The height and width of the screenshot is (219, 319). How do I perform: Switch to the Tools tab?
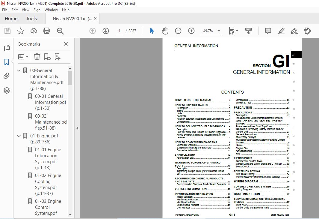pyautogui.click(x=31, y=19)
